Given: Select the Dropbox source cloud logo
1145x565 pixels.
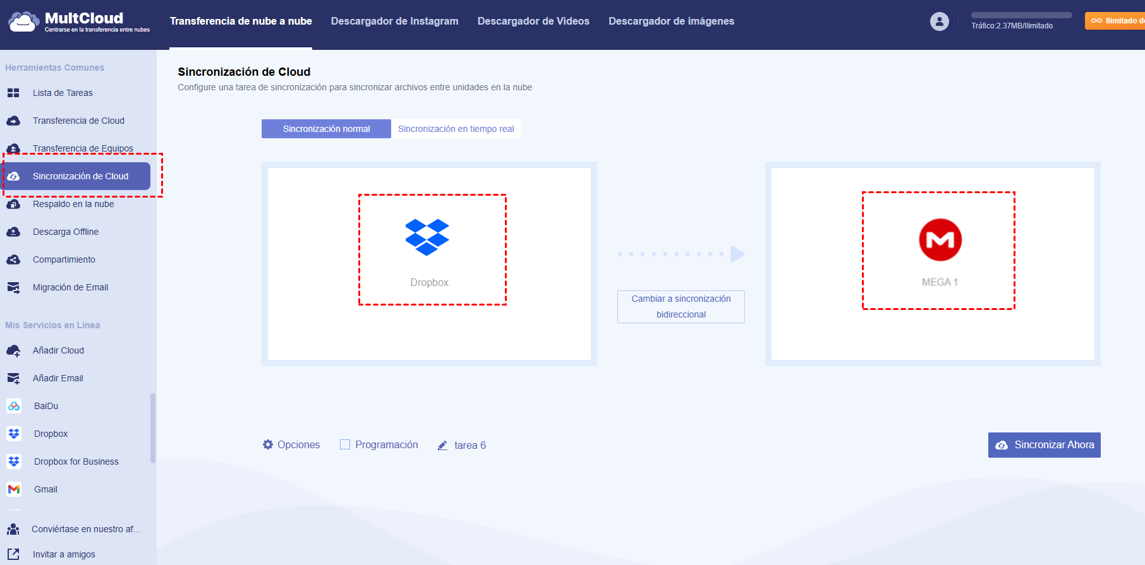Looking at the screenshot, I should (427, 237).
